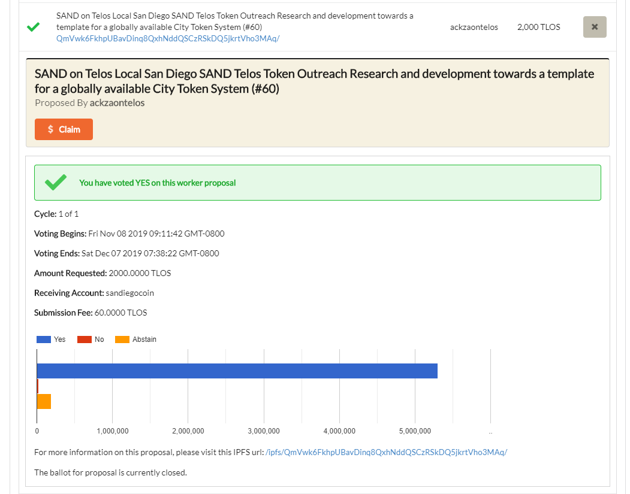Viewport: 630px width, 494px height.
Task: Click the proposal row title text
Action: pos(234,22)
